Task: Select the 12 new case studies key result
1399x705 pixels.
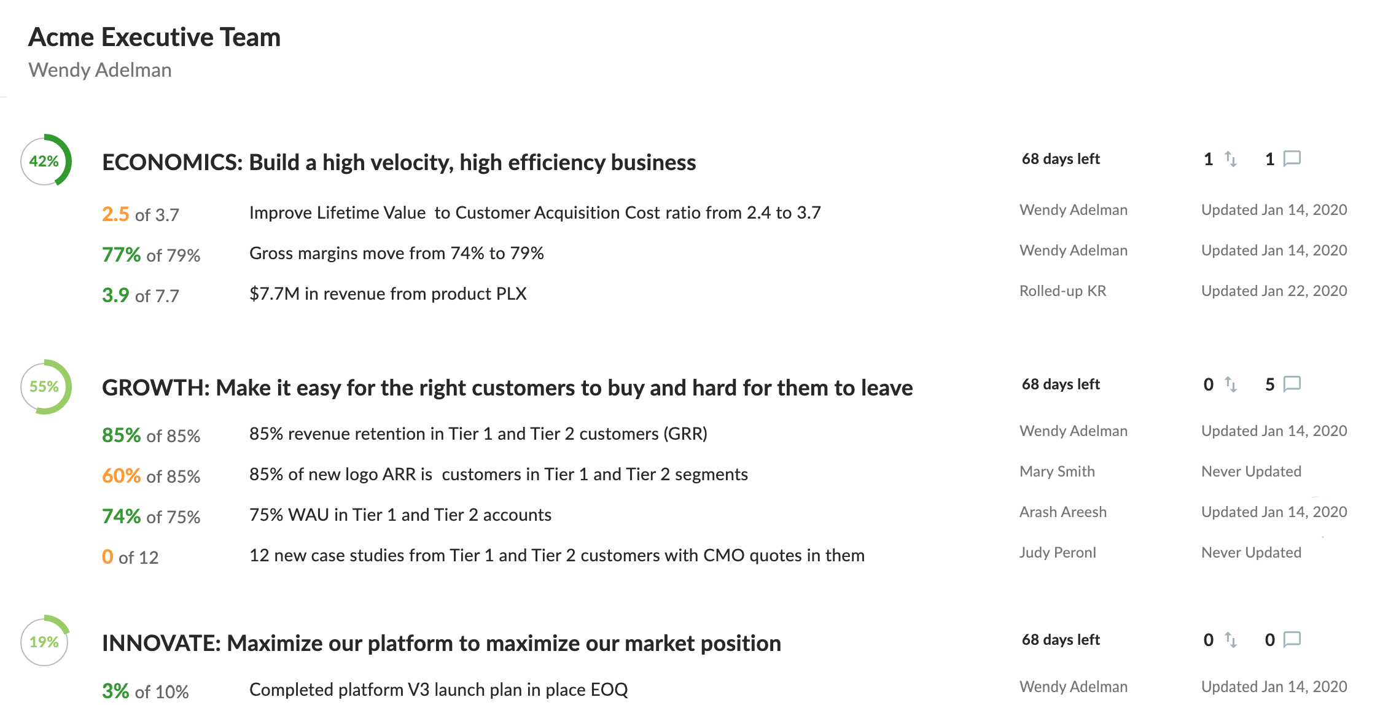Action: point(556,555)
